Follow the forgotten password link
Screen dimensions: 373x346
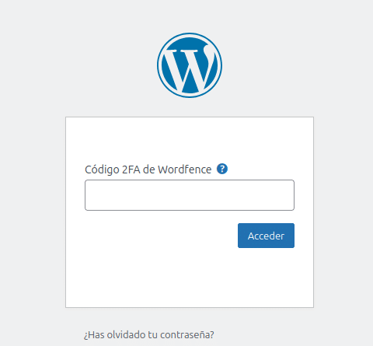pos(149,334)
